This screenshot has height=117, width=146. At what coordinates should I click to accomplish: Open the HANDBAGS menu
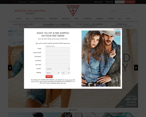tap(100, 19)
